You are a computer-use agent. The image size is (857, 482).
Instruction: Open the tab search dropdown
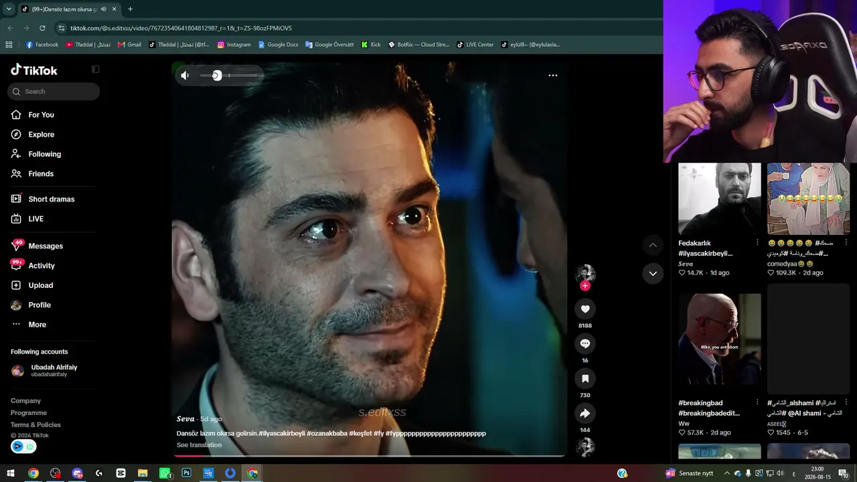tap(9, 9)
